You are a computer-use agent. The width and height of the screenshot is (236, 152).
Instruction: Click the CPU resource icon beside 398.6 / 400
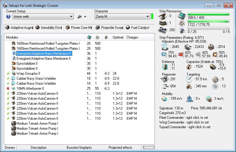tap(182, 16)
